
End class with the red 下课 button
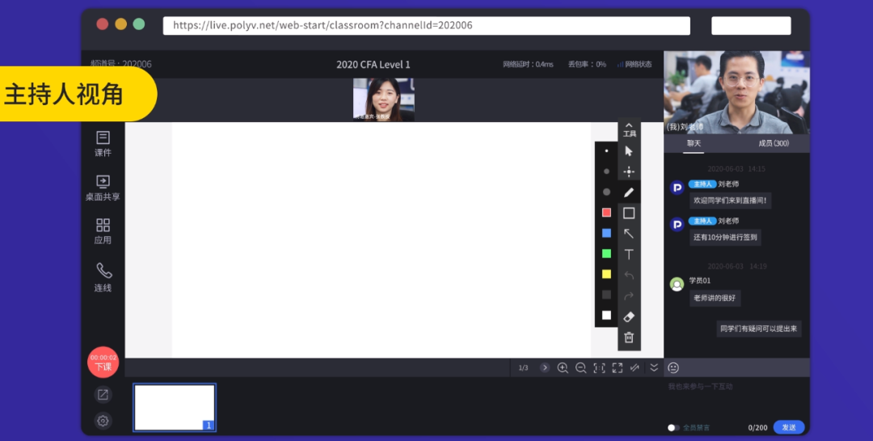(103, 363)
